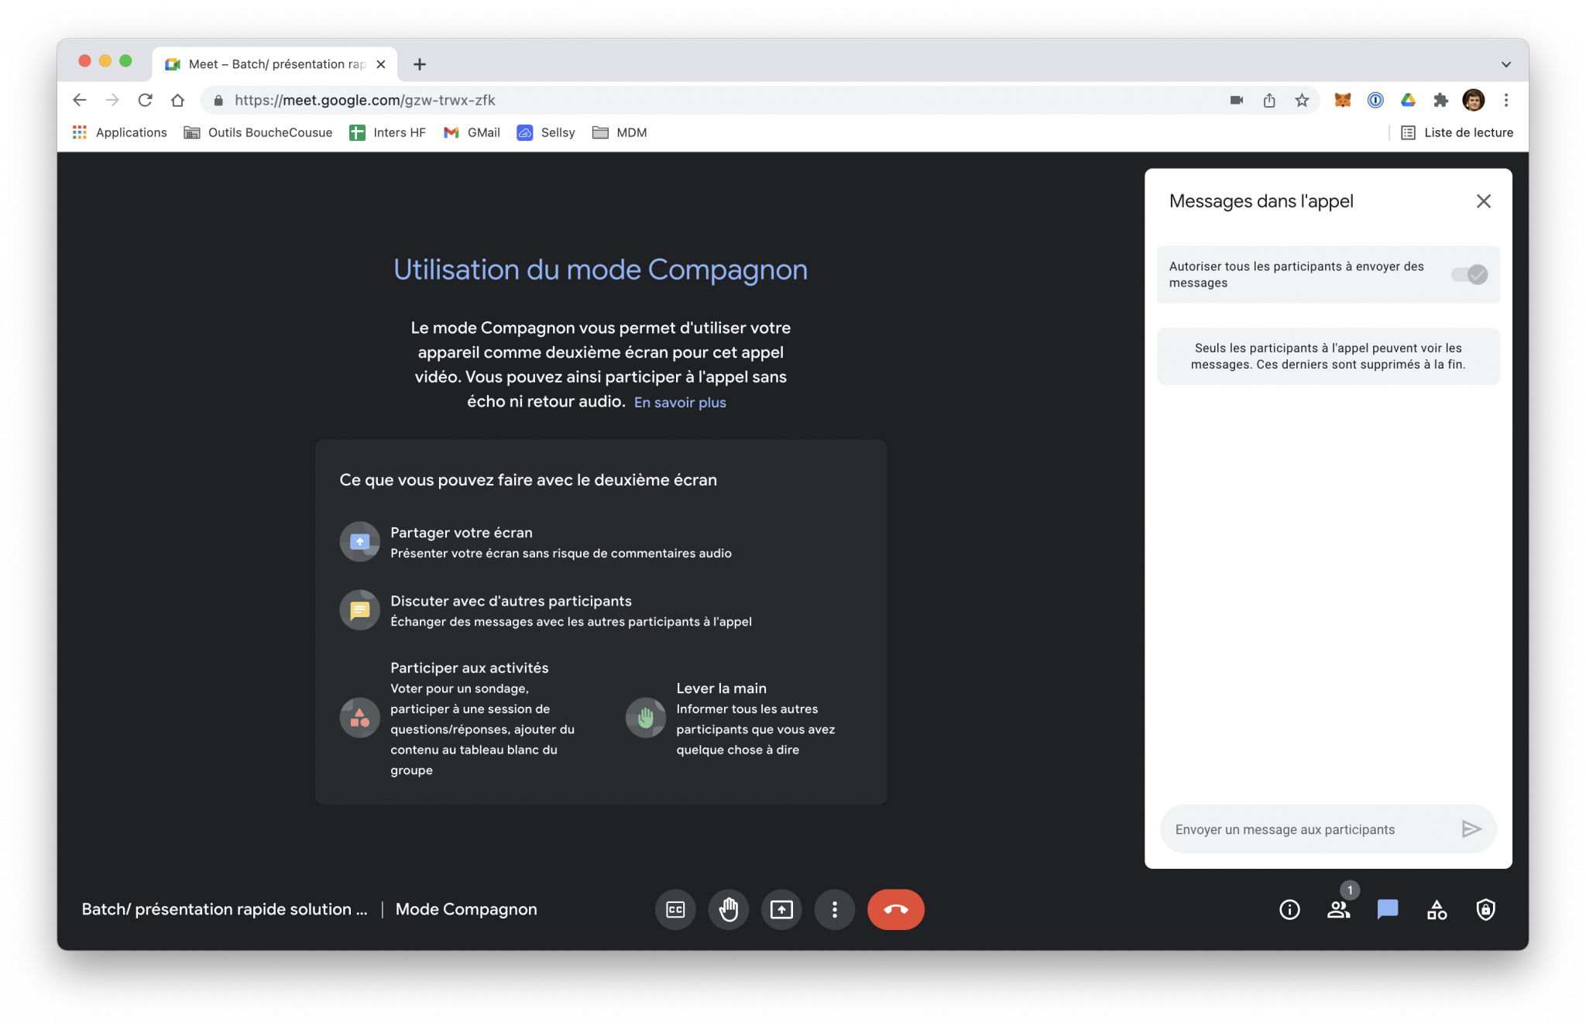The width and height of the screenshot is (1586, 1026).
Task: Open the 'En savoir plus' link
Action: pyautogui.click(x=679, y=402)
